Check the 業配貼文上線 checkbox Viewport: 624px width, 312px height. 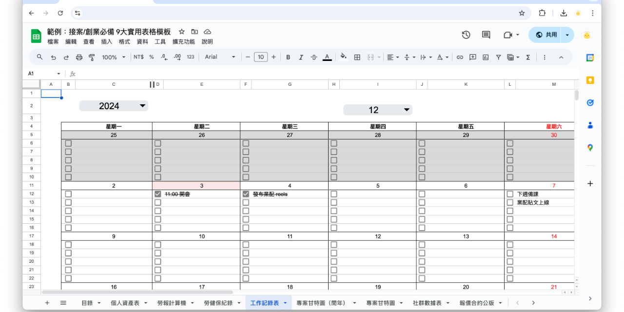(x=510, y=202)
